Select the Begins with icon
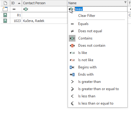The height and width of the screenshot is (113, 131). [x=72, y=67]
